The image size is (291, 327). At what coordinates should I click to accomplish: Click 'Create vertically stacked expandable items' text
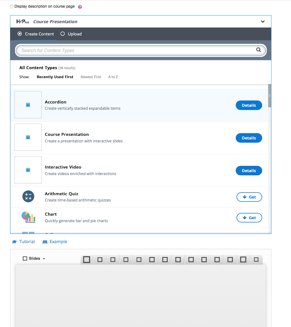coord(82,108)
